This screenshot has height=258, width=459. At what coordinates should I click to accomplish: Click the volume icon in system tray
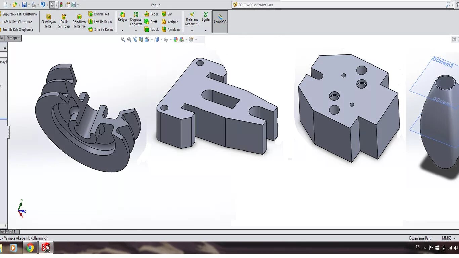(x=456, y=248)
